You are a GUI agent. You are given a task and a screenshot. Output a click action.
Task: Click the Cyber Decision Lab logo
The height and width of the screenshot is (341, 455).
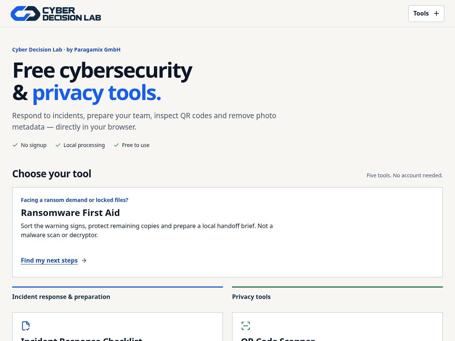tap(56, 13)
